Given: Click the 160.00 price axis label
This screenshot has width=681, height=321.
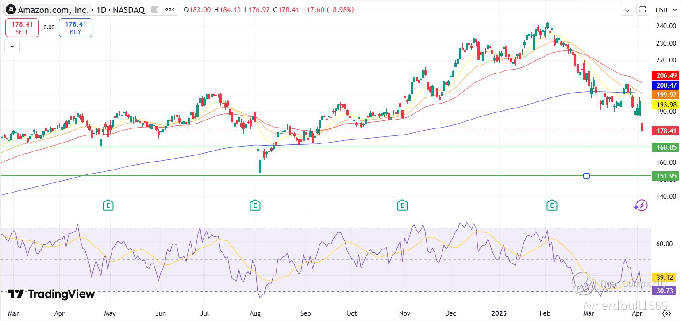Looking at the screenshot, I should (666, 162).
